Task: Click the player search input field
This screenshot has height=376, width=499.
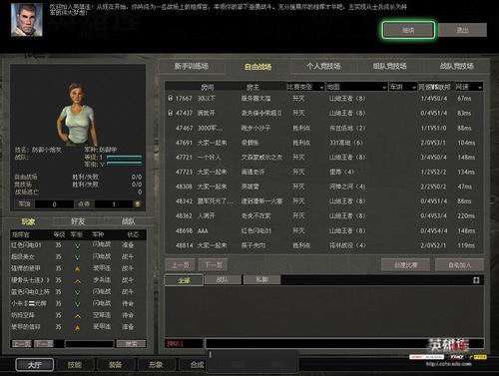Action: click(x=89, y=344)
